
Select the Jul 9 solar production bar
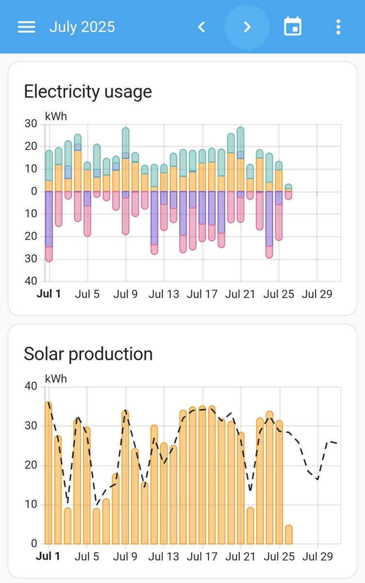[126, 479]
